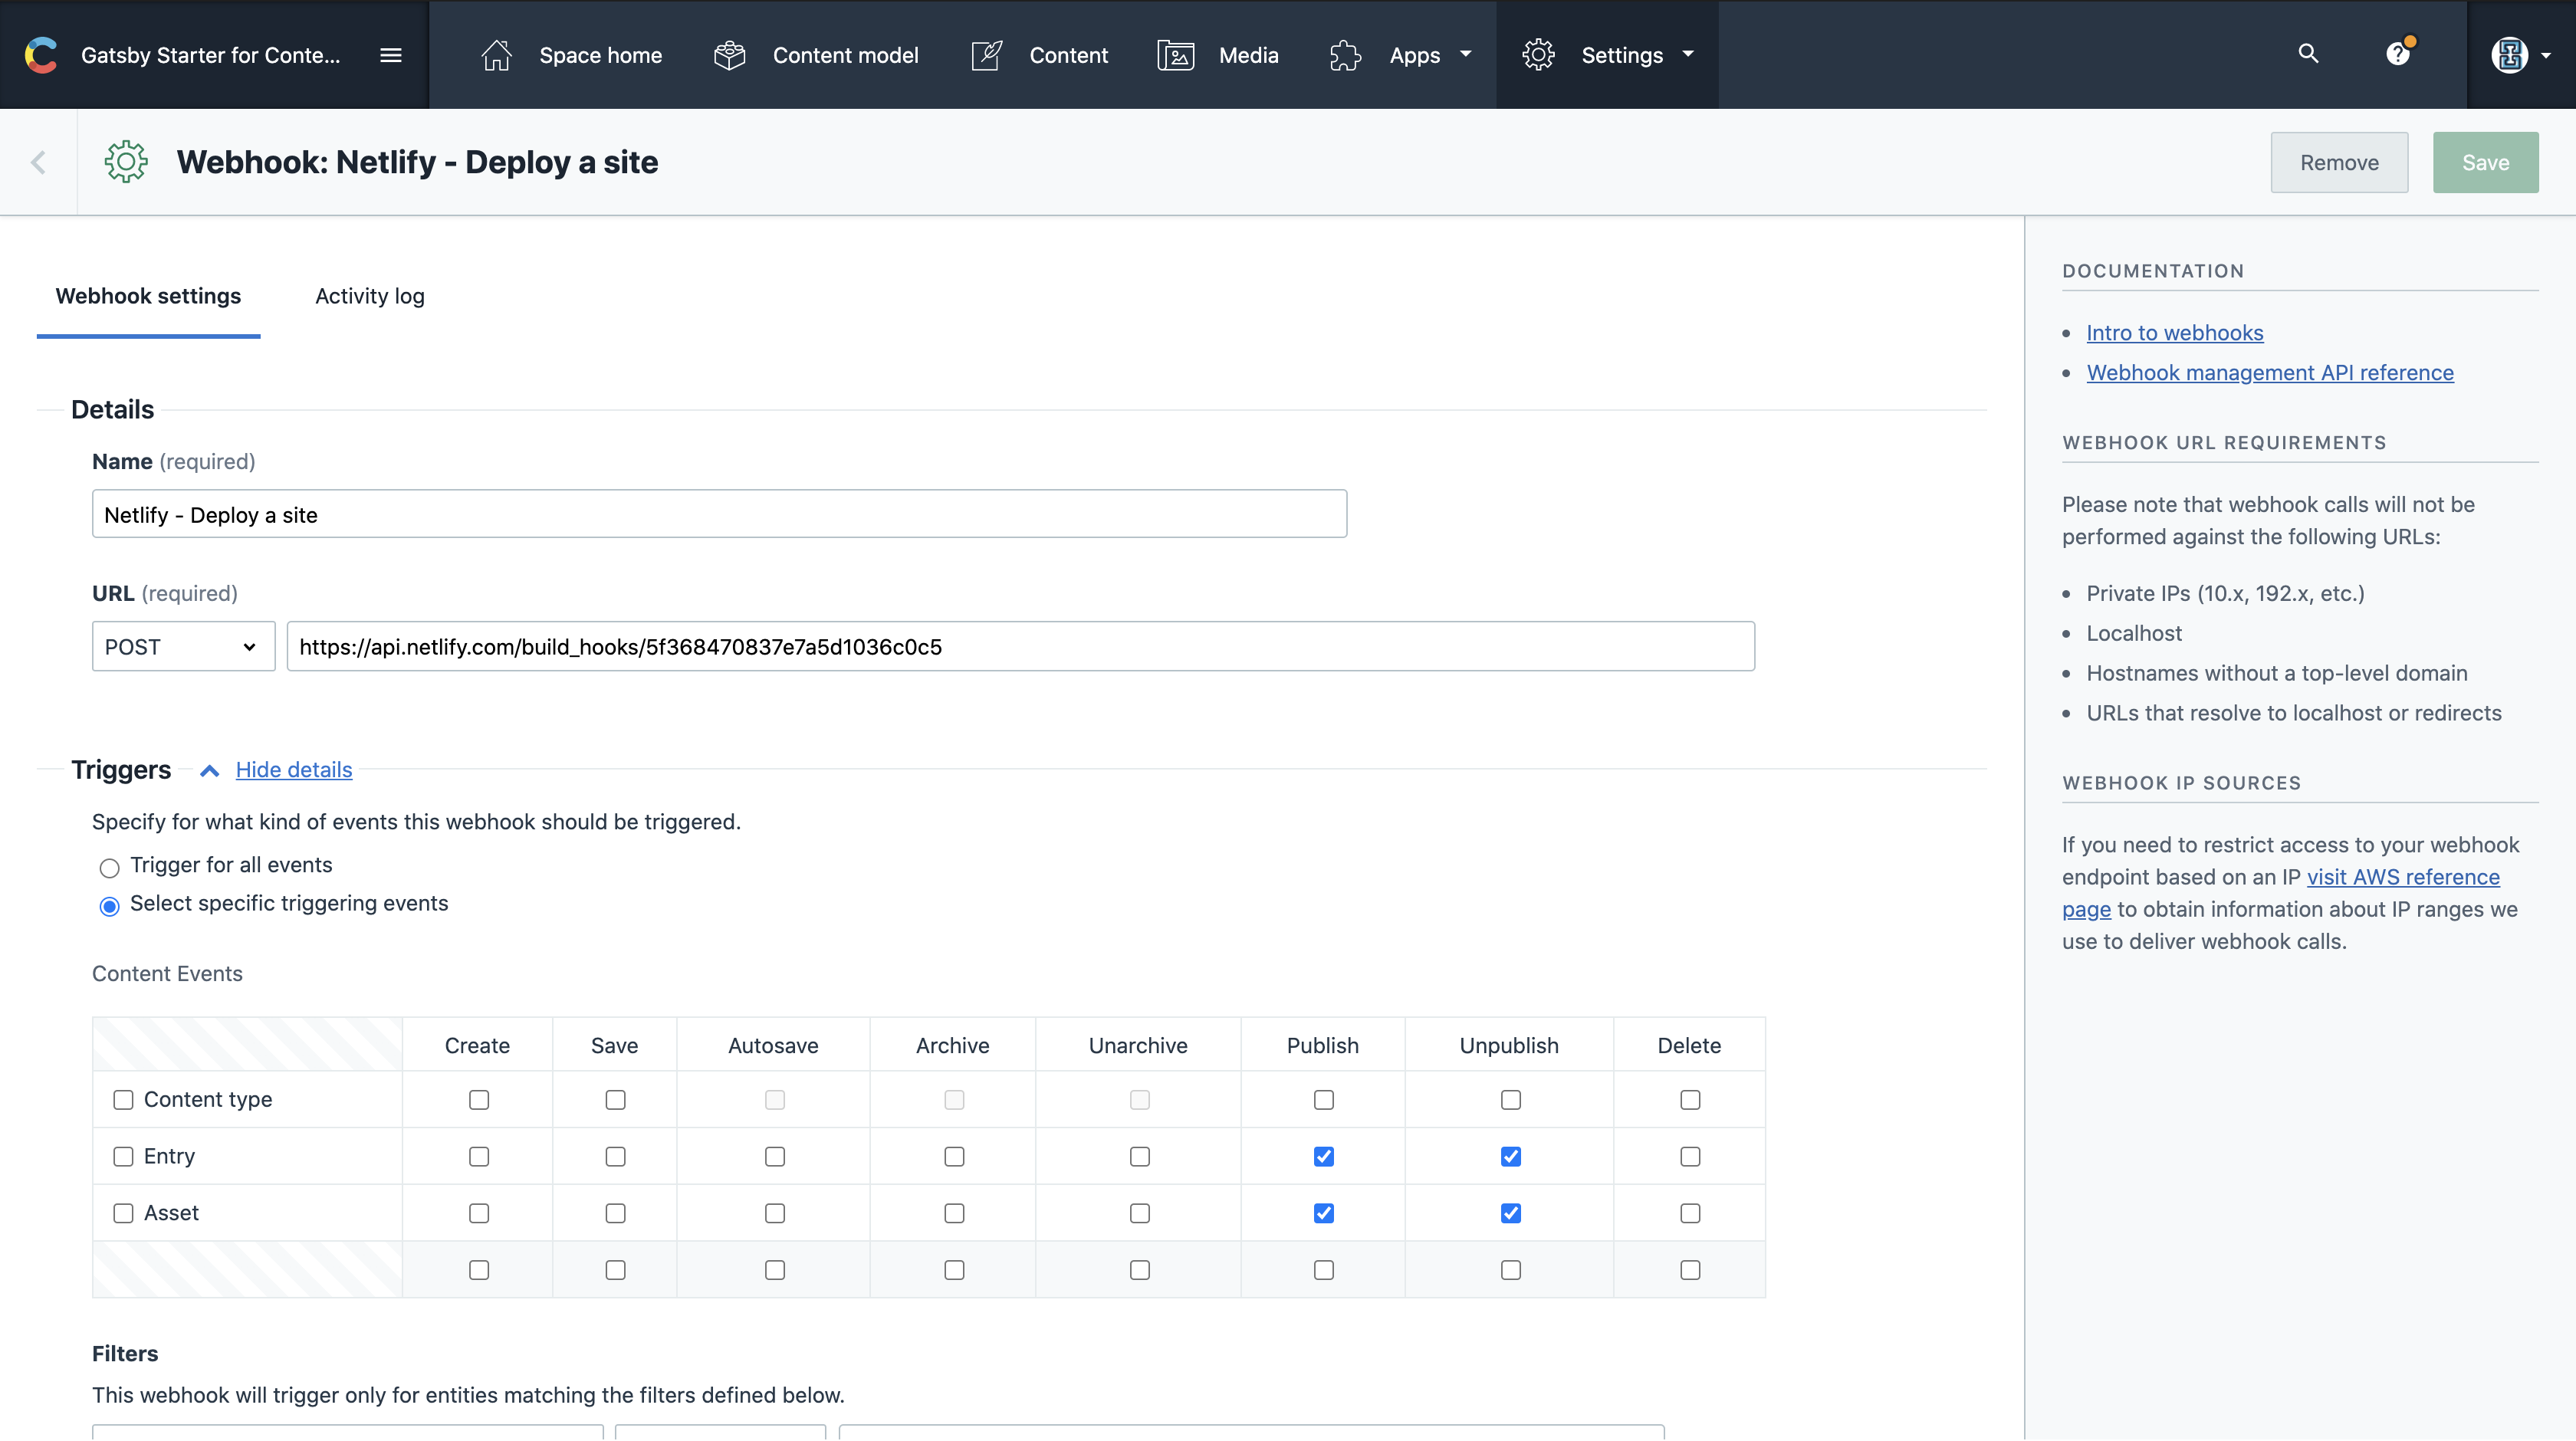The height and width of the screenshot is (1441, 2576).
Task: Check bottom row Delete column checkbox
Action: [1690, 1270]
